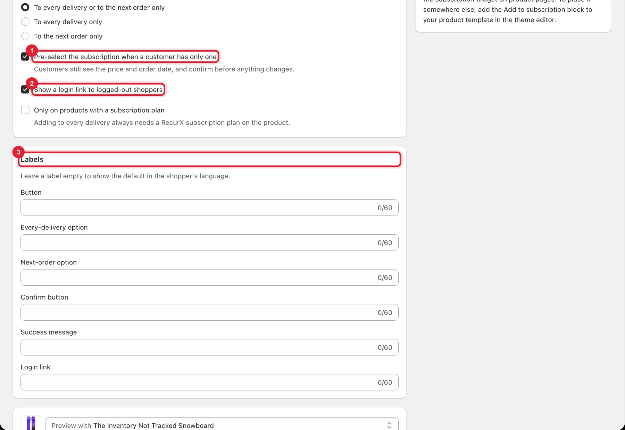This screenshot has height=430, width=625.
Task: Uncheck pre-select subscription when customer has one
Action: pyautogui.click(x=25, y=57)
